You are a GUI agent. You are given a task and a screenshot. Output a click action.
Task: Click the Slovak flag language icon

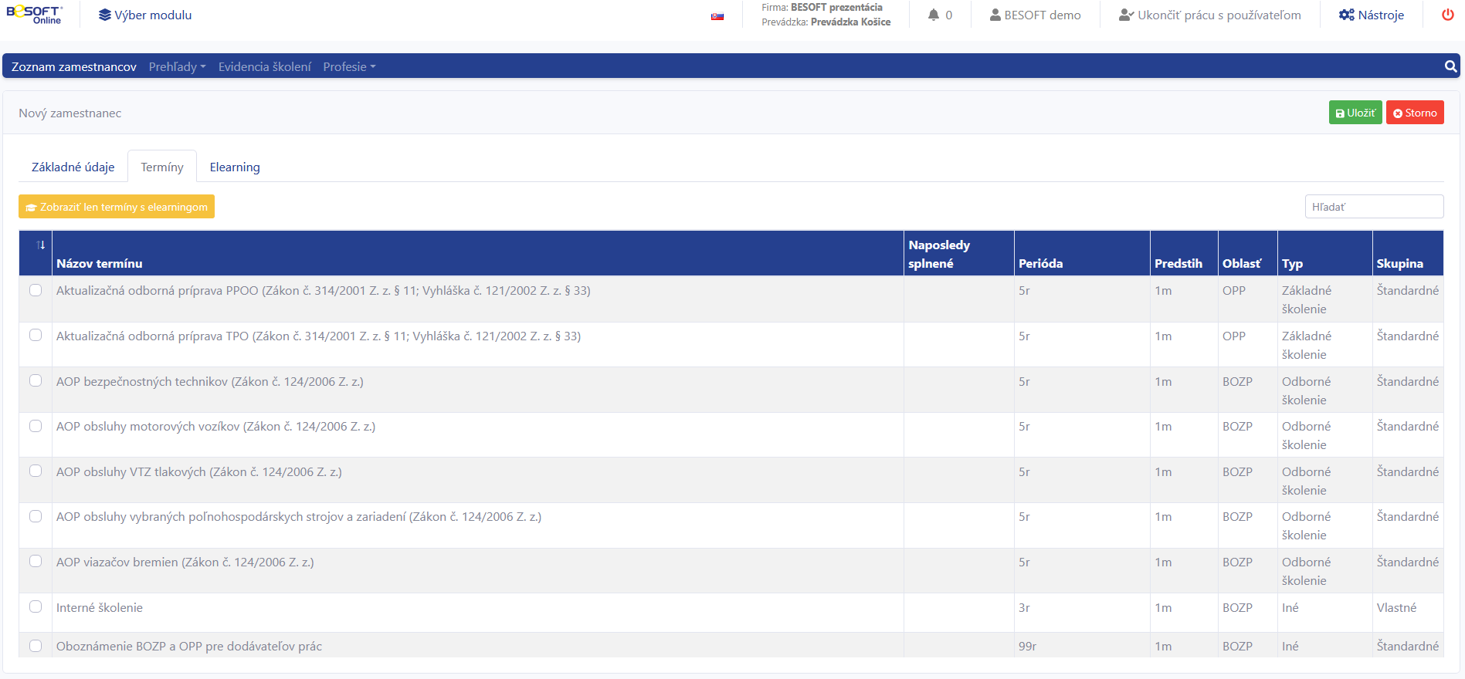[717, 16]
